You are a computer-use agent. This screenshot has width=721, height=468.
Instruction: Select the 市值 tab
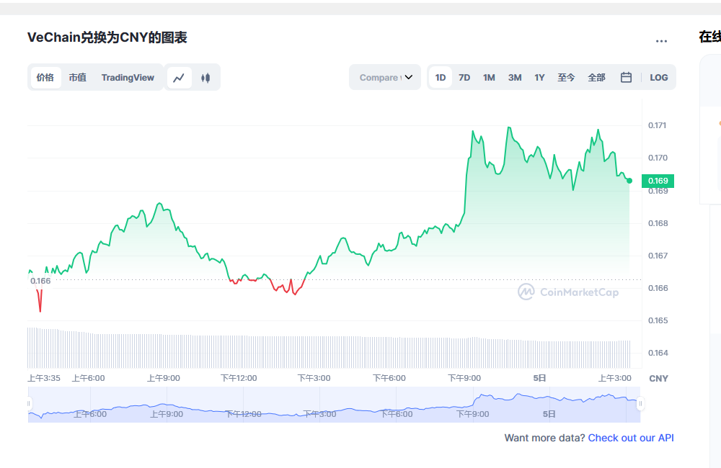coord(78,77)
